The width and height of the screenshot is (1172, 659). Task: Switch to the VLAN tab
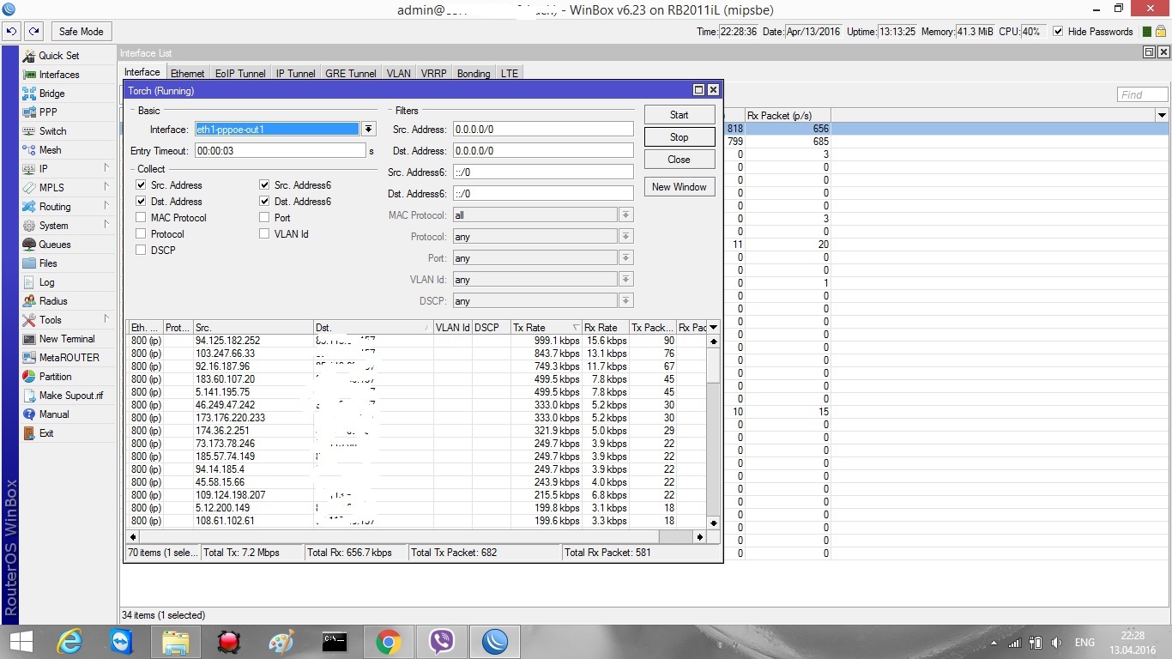click(x=398, y=74)
